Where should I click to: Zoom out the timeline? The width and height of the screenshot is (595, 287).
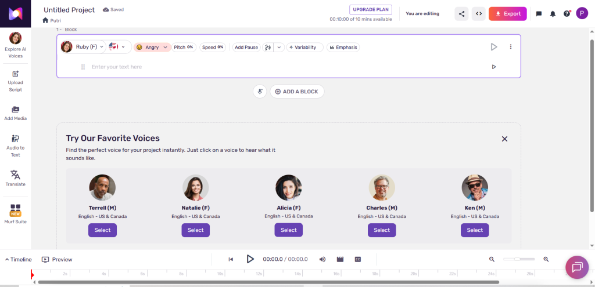[492, 259]
